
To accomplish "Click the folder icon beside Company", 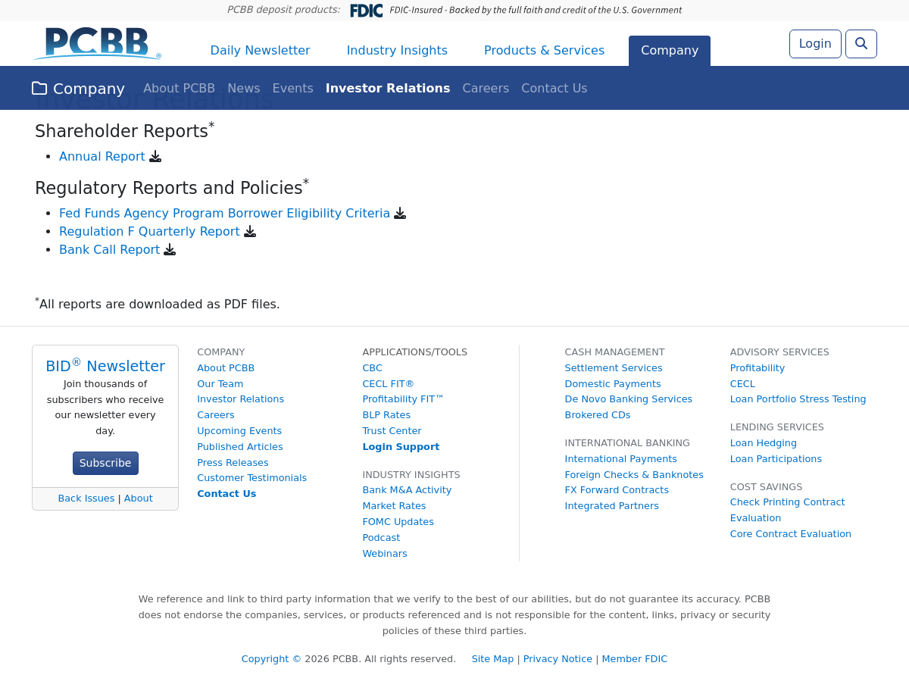I will point(39,89).
